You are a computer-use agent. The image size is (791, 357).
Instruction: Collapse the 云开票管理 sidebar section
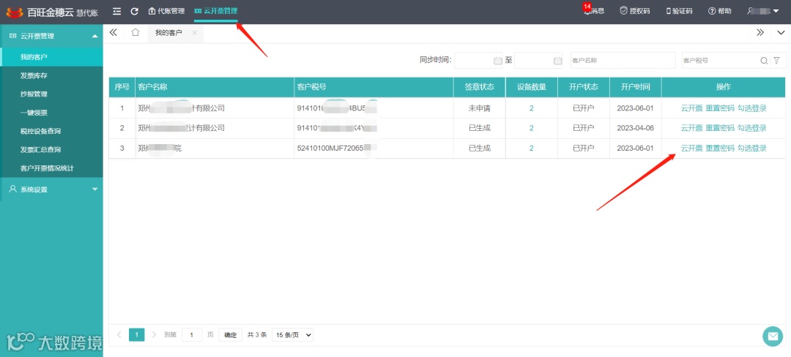point(51,37)
